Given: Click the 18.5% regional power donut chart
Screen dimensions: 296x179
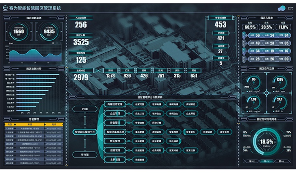Looking at the screenshot, I should coord(266,141).
